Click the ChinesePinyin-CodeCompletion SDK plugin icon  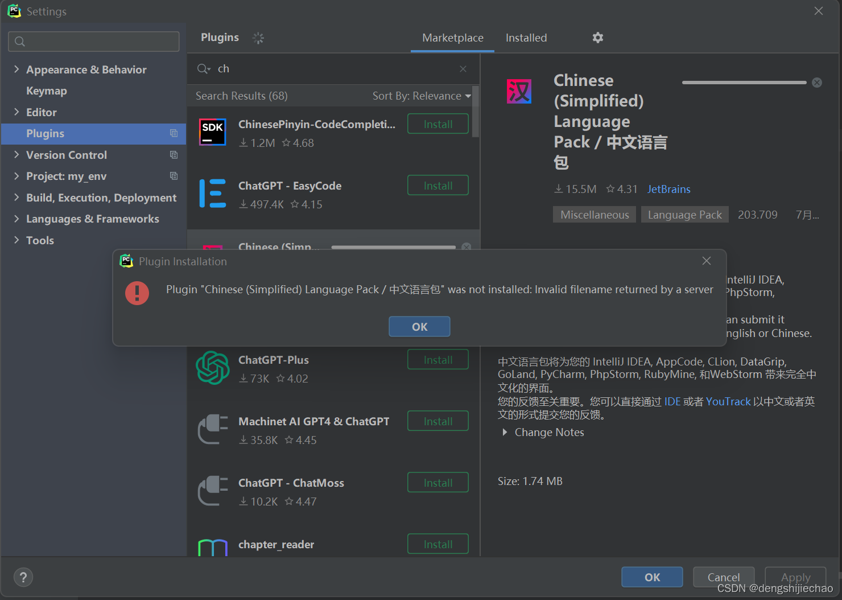pyautogui.click(x=213, y=132)
